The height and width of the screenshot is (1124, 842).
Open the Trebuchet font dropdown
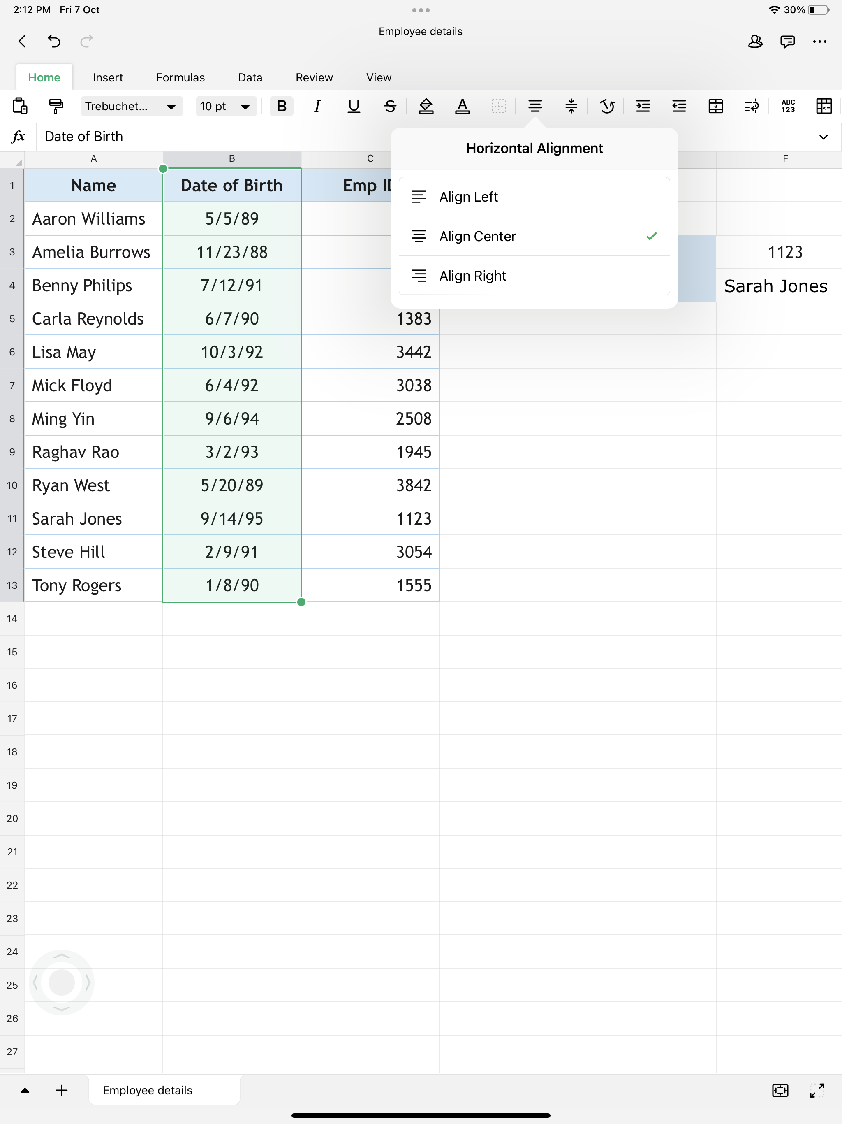click(x=131, y=106)
